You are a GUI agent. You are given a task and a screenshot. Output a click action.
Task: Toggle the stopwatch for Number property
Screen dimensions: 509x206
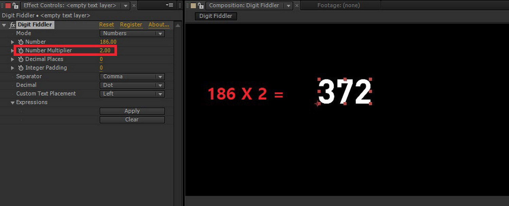point(21,42)
